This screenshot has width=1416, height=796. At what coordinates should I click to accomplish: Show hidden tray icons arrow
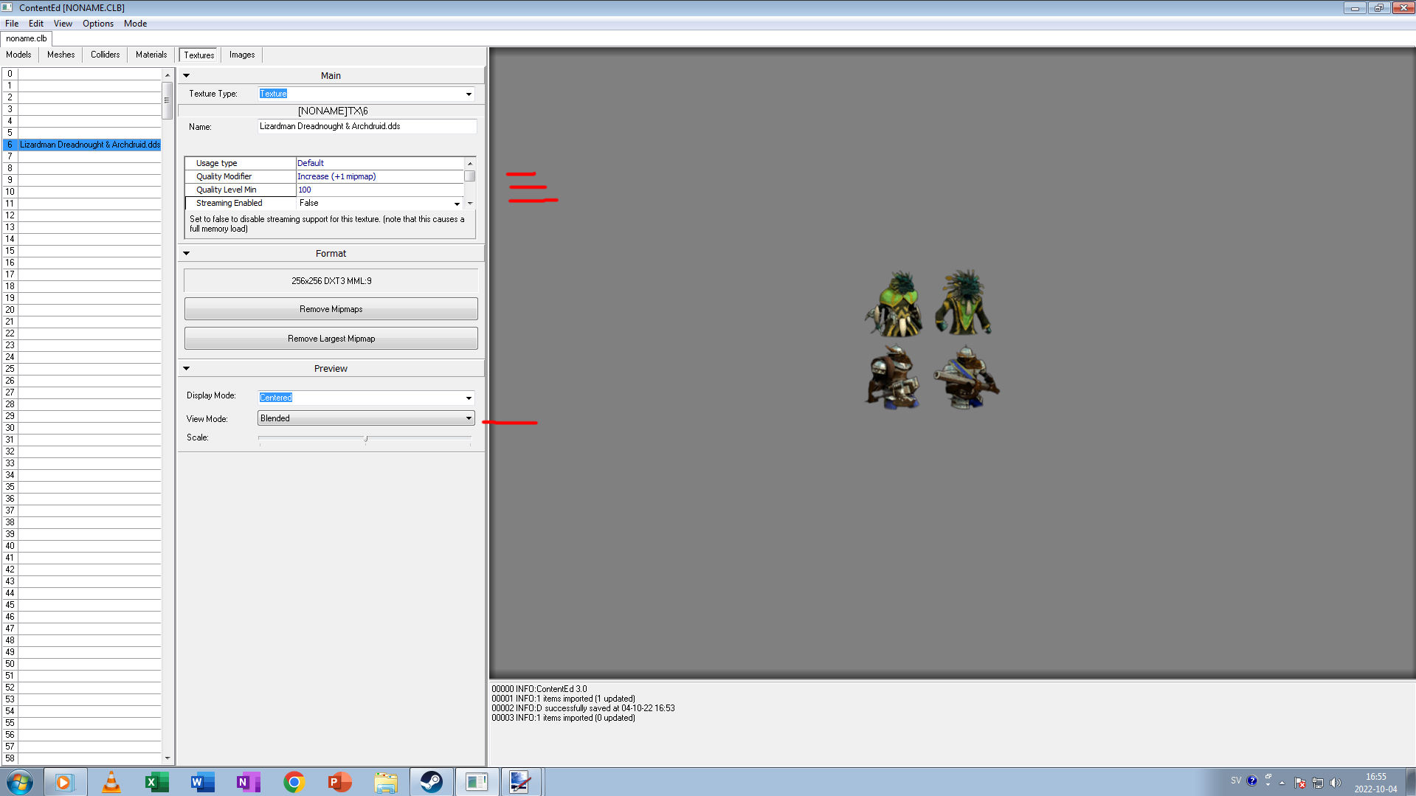[x=1282, y=783]
